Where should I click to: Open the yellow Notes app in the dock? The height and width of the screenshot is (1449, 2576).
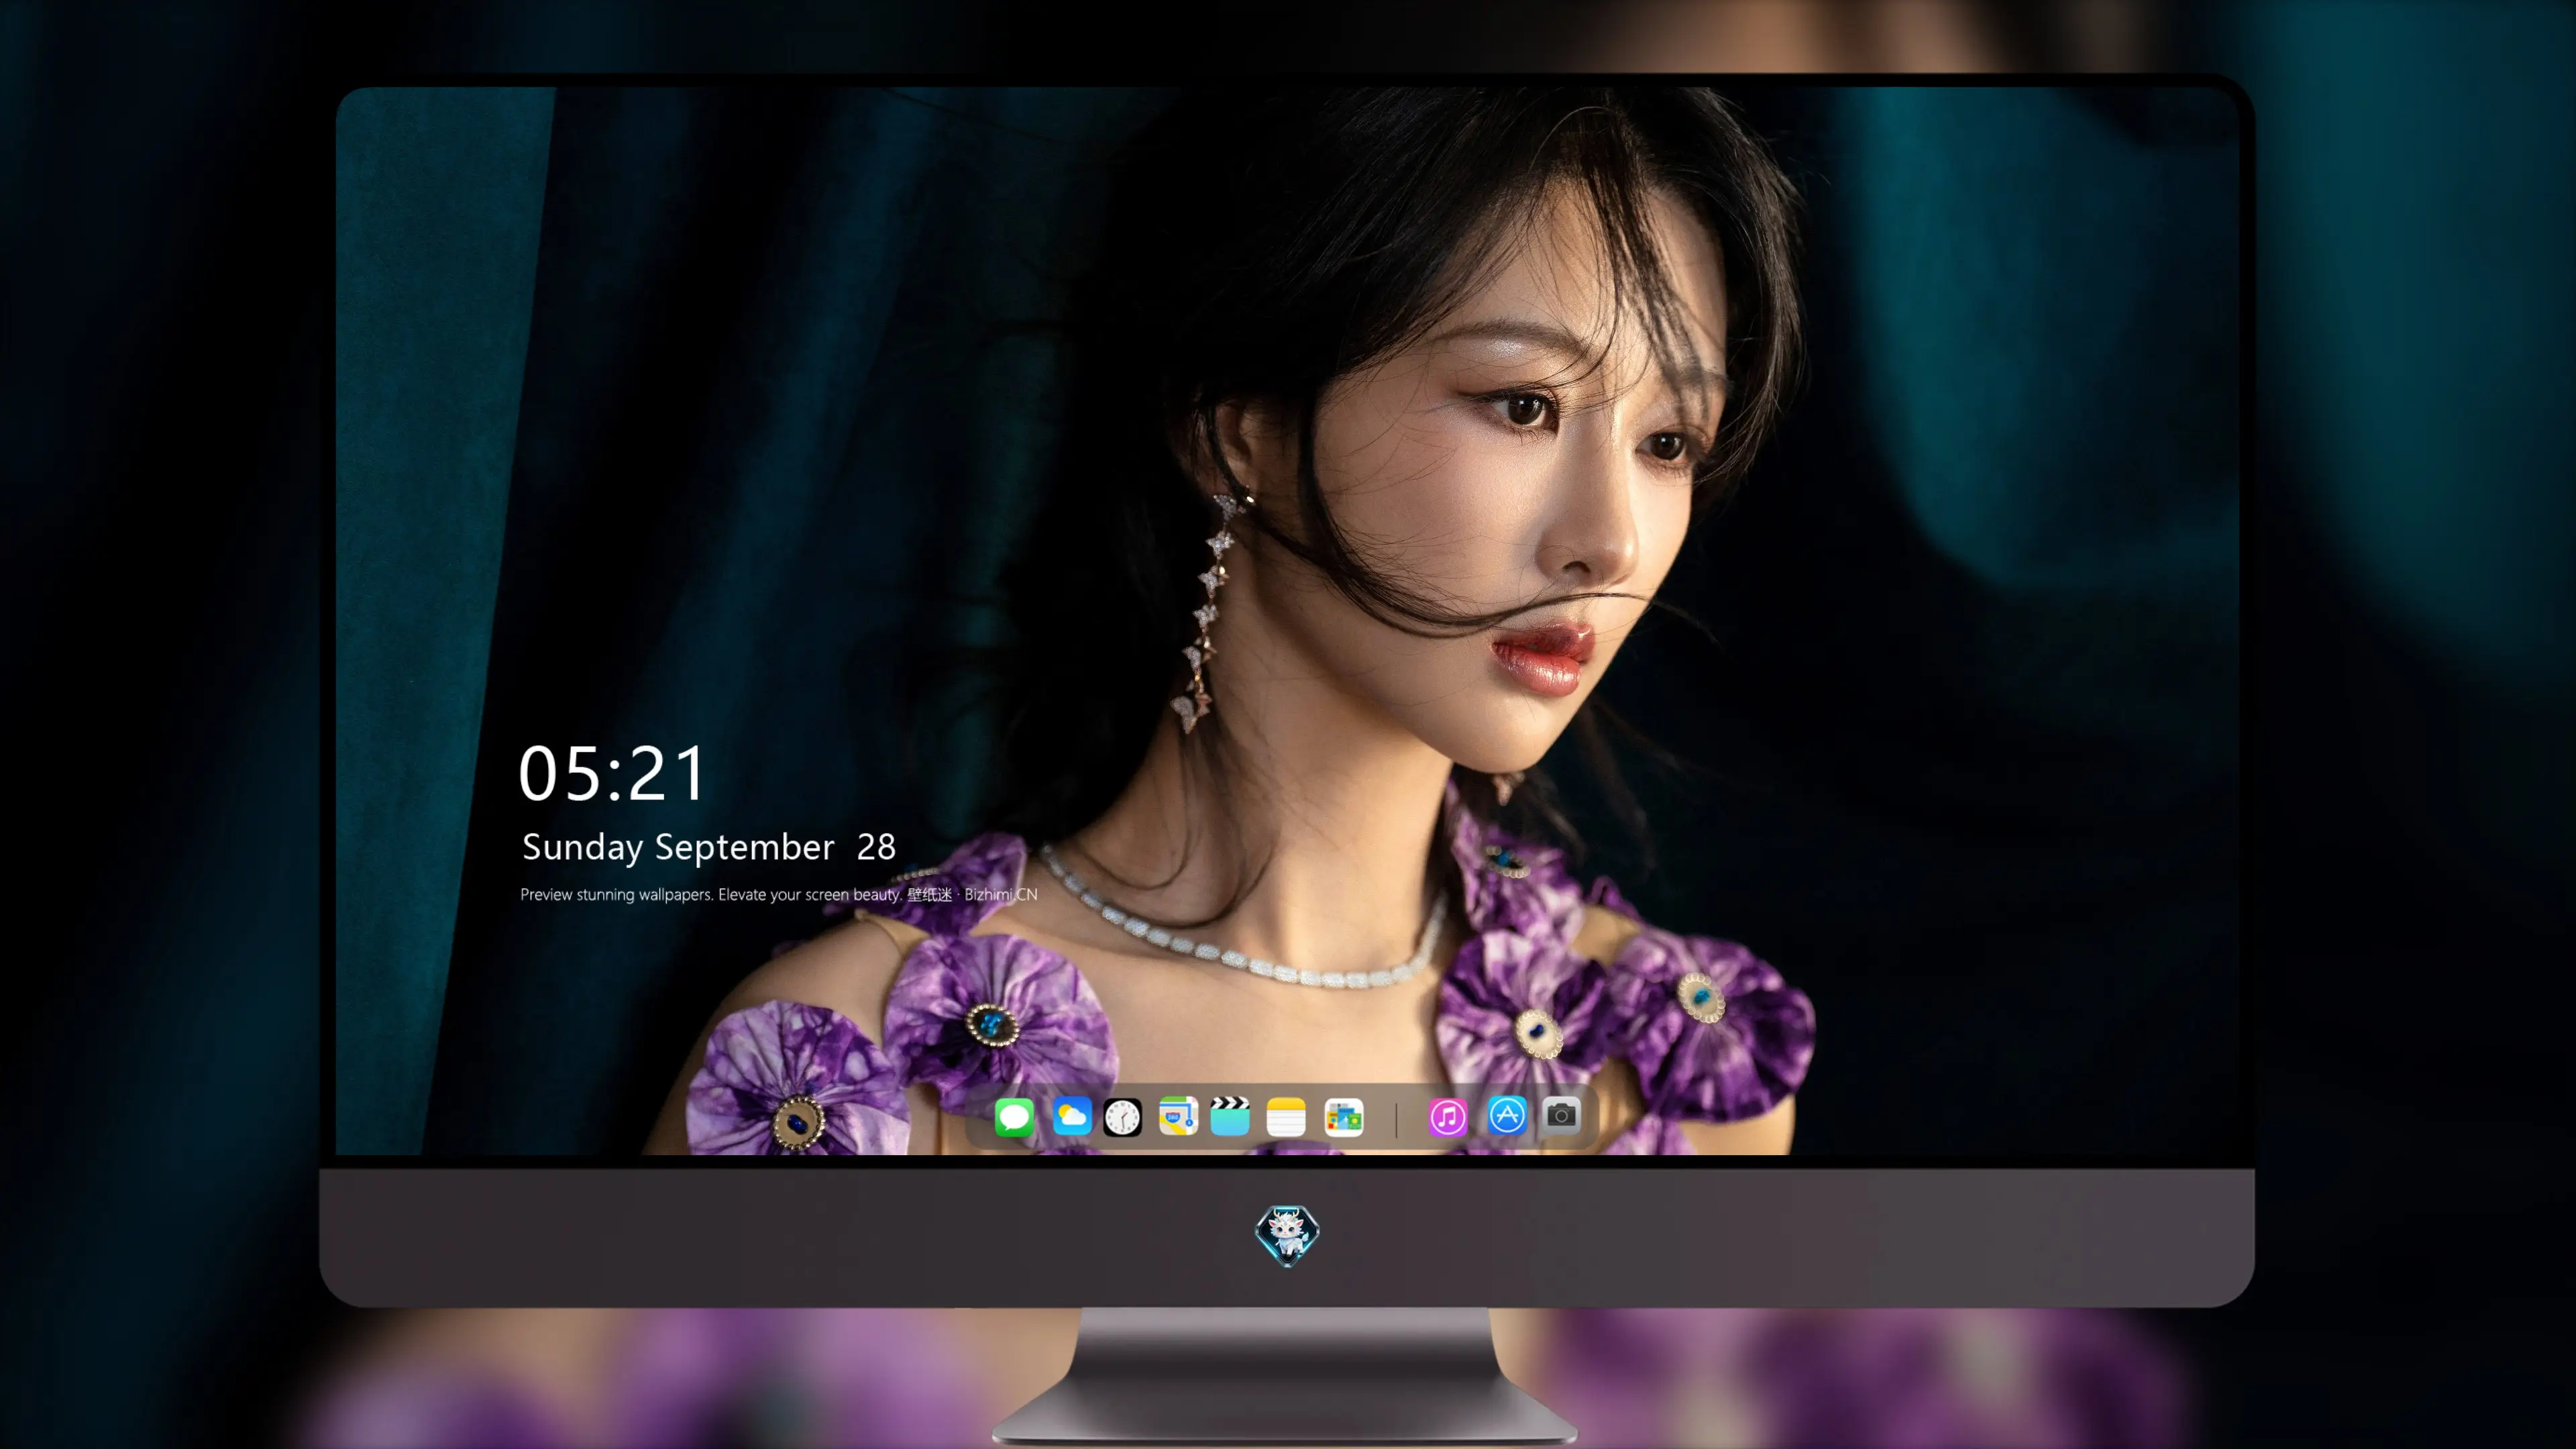[1286, 1117]
